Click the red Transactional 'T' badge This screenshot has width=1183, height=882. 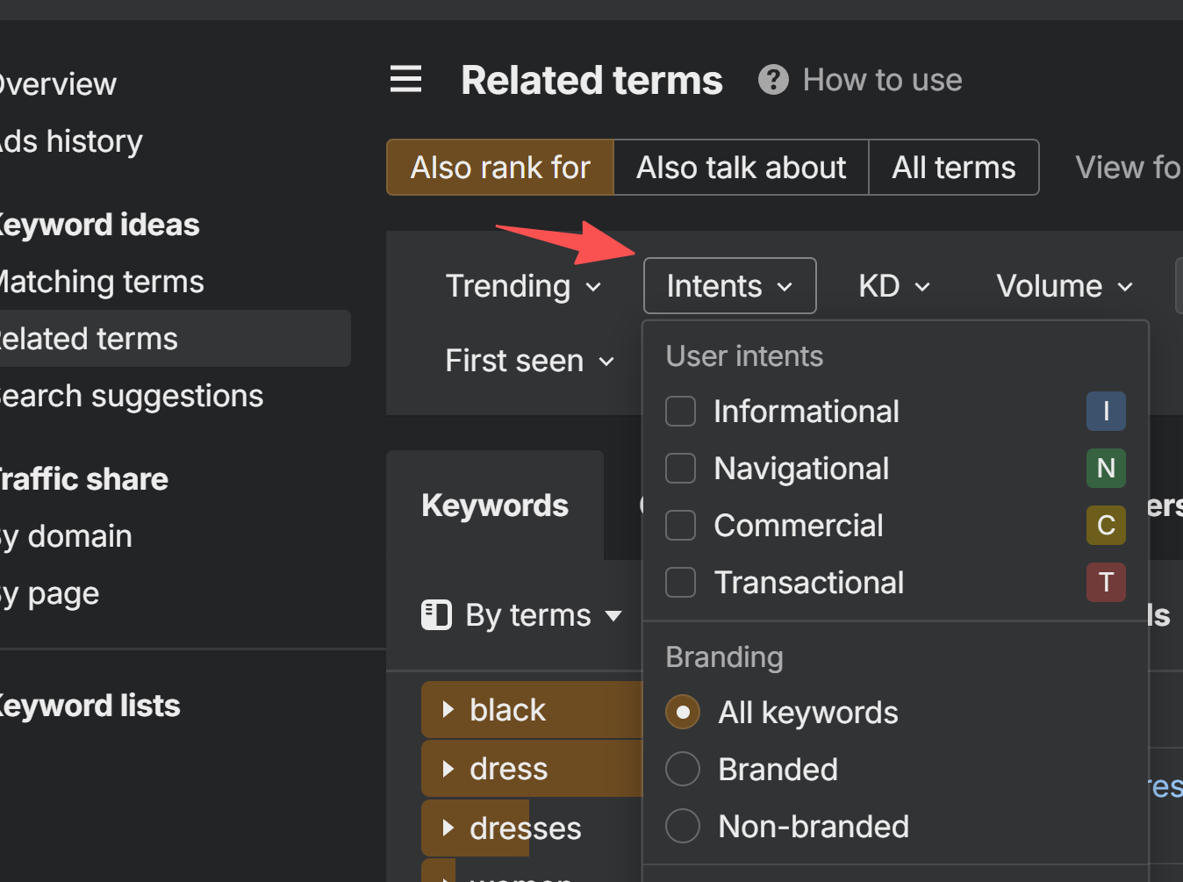click(1105, 583)
